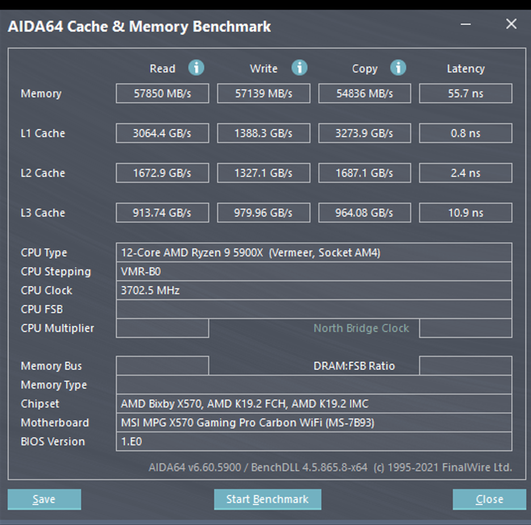
Task: Select L3 Cache Write 979.96 GB/s
Action: tap(263, 213)
